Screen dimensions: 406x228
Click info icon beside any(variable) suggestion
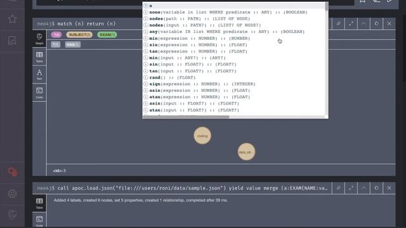[x=146, y=32]
